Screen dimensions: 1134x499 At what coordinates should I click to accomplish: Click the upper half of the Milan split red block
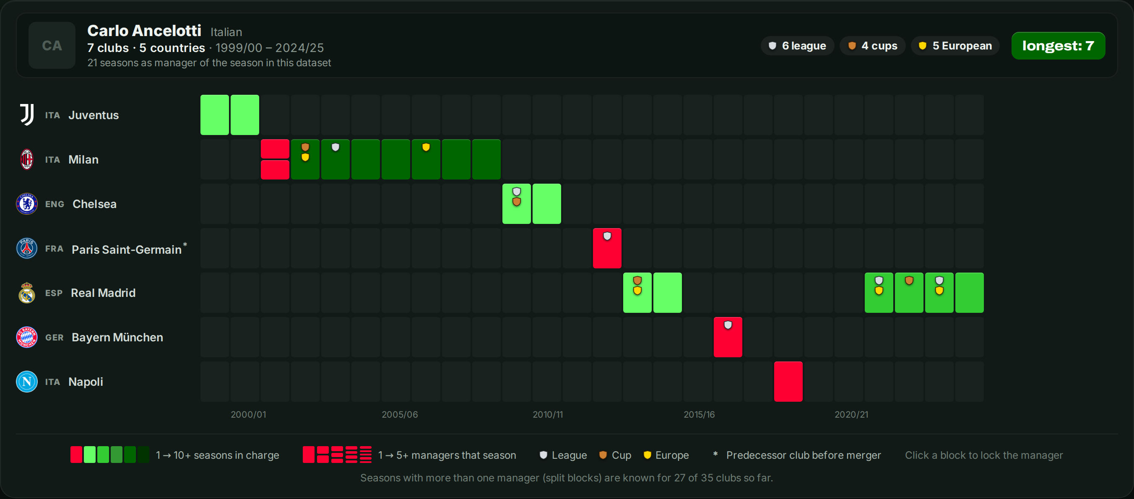[x=275, y=149]
